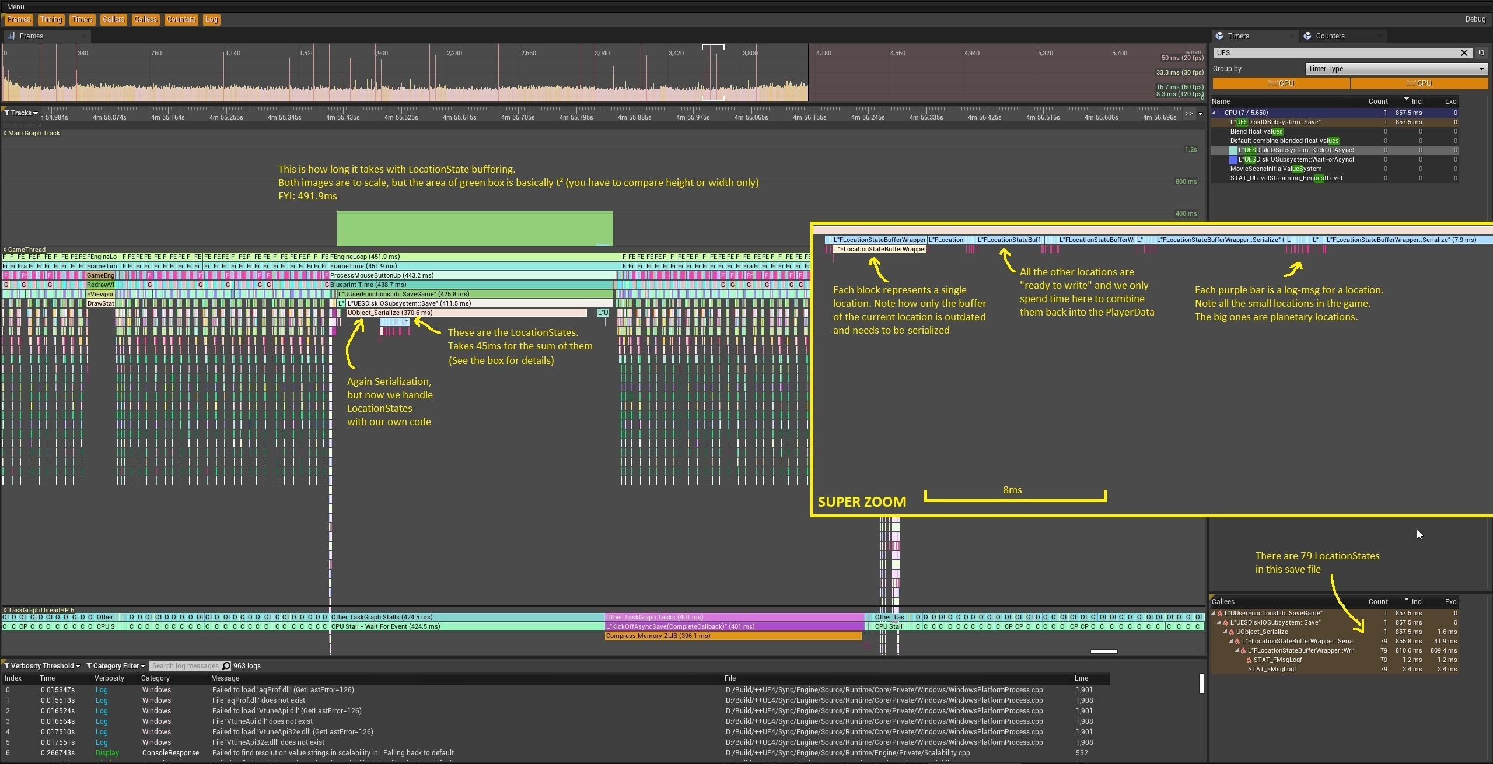1493x764 pixels.
Task: Collapse the UUserFunctionsLib::SaveGame callee node
Action: click(x=1214, y=614)
